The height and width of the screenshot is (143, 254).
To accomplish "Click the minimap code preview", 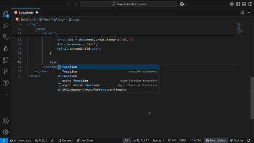I will tap(239, 28).
